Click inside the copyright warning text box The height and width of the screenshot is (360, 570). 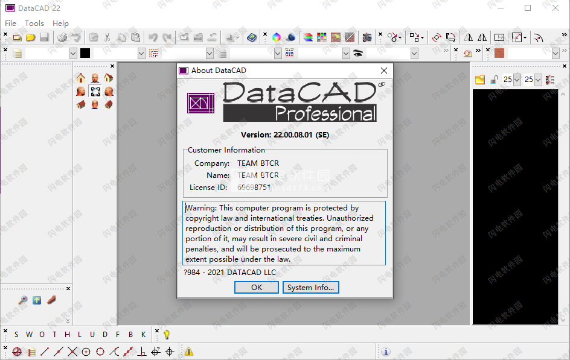[284, 233]
